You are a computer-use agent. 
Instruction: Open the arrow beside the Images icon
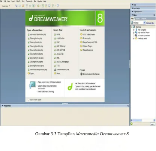click(x=36, y=6)
